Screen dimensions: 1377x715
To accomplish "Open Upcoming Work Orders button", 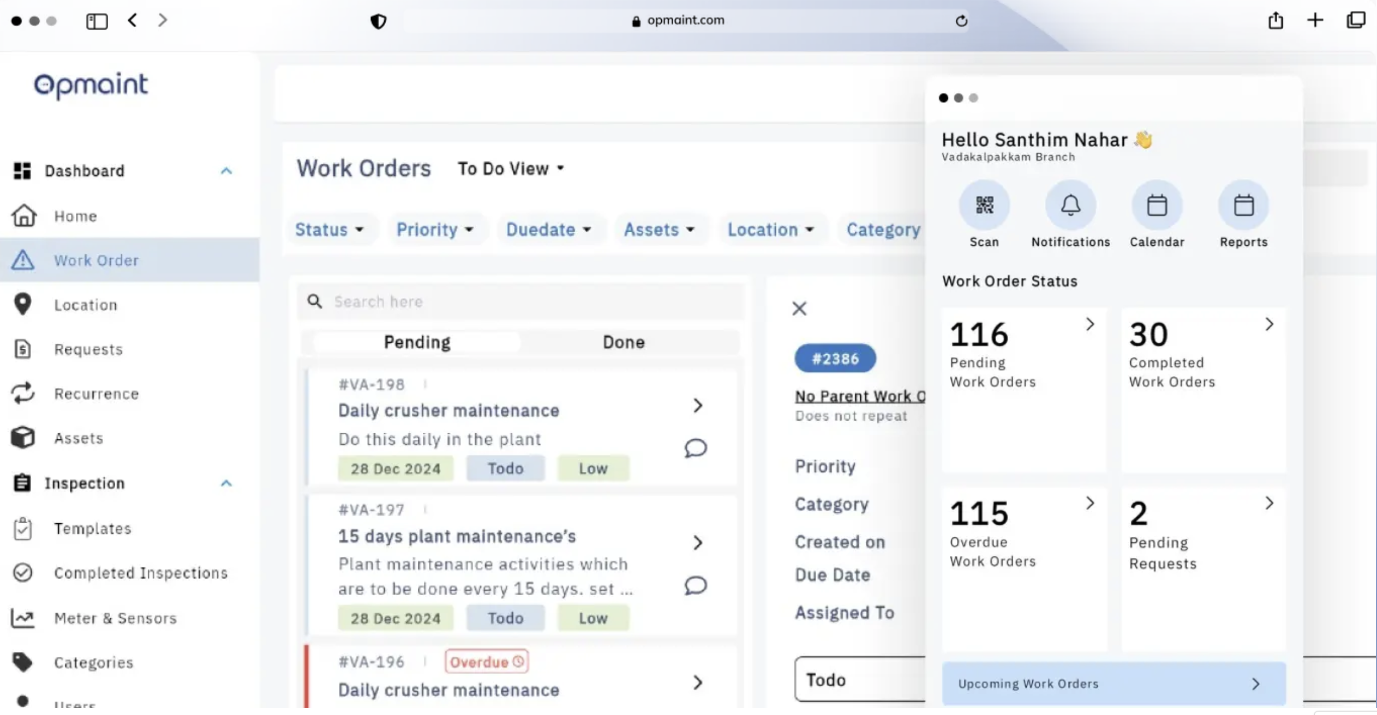I will click(x=1113, y=683).
